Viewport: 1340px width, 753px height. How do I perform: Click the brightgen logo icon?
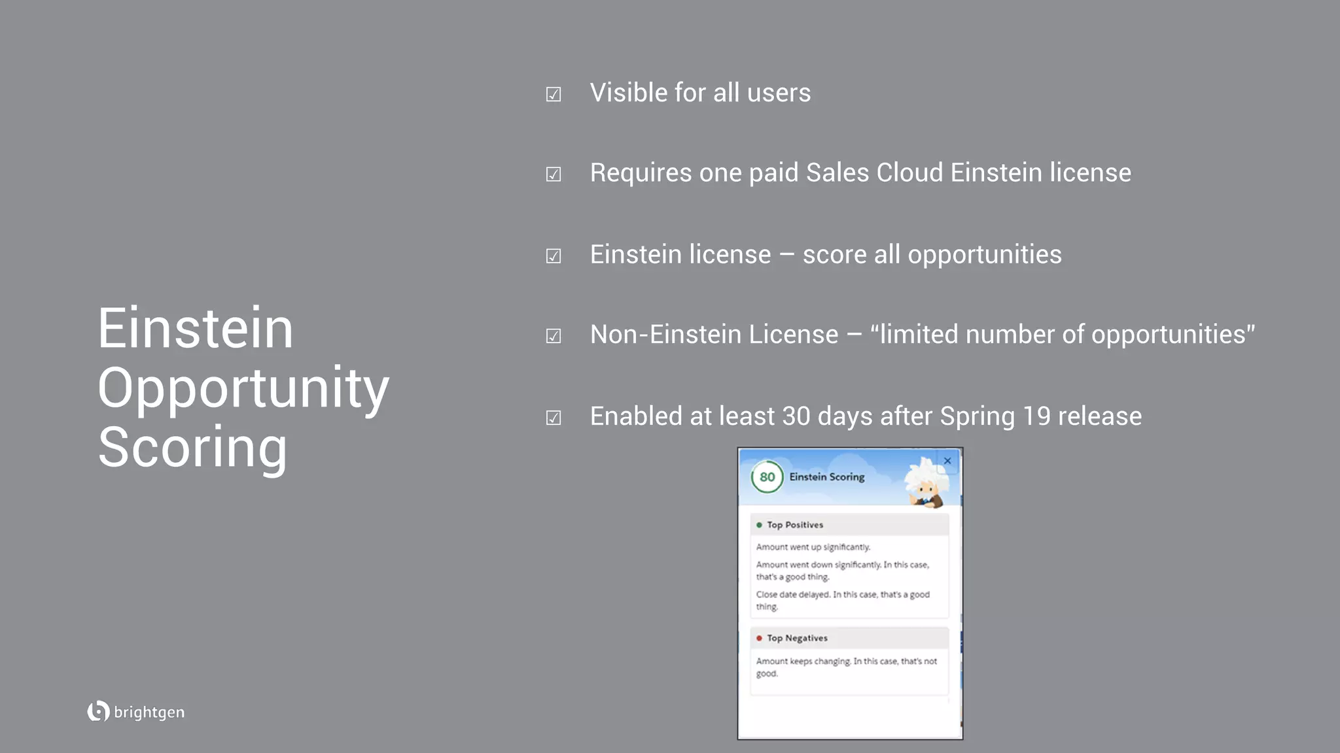(x=98, y=711)
